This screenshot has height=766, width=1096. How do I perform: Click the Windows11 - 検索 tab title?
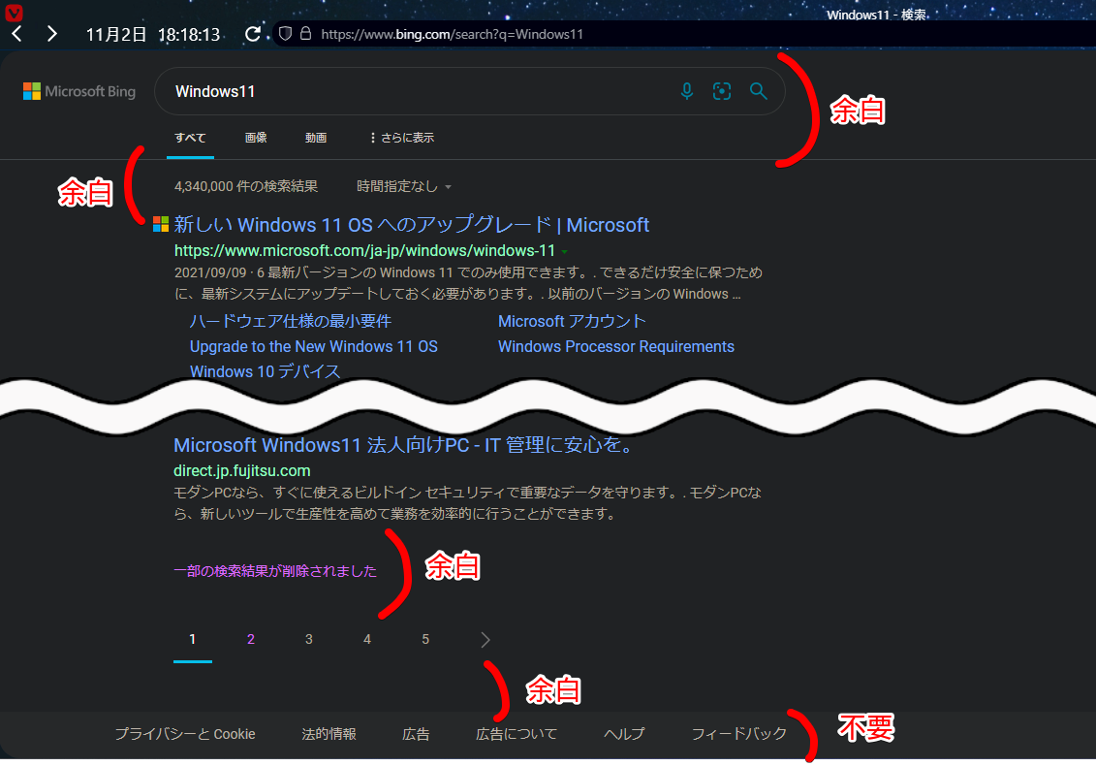[x=876, y=15]
